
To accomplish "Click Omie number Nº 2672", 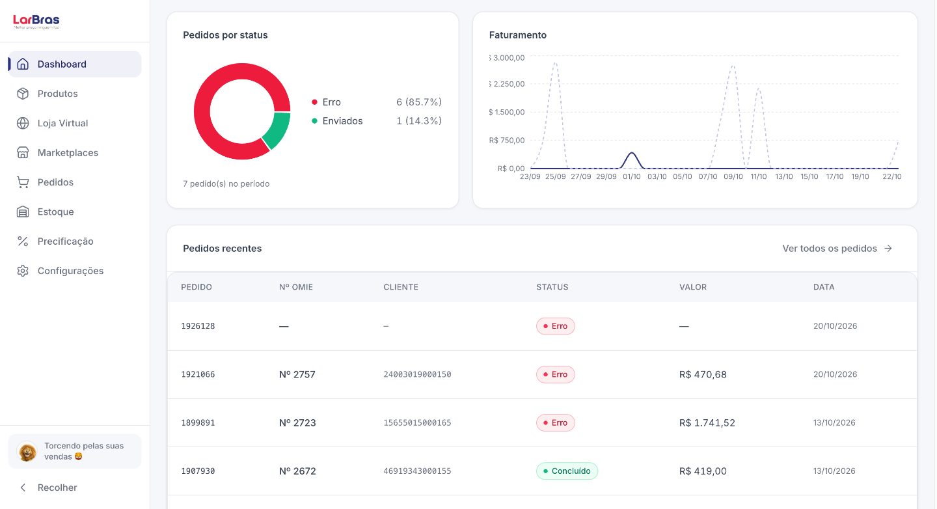I will click(297, 471).
